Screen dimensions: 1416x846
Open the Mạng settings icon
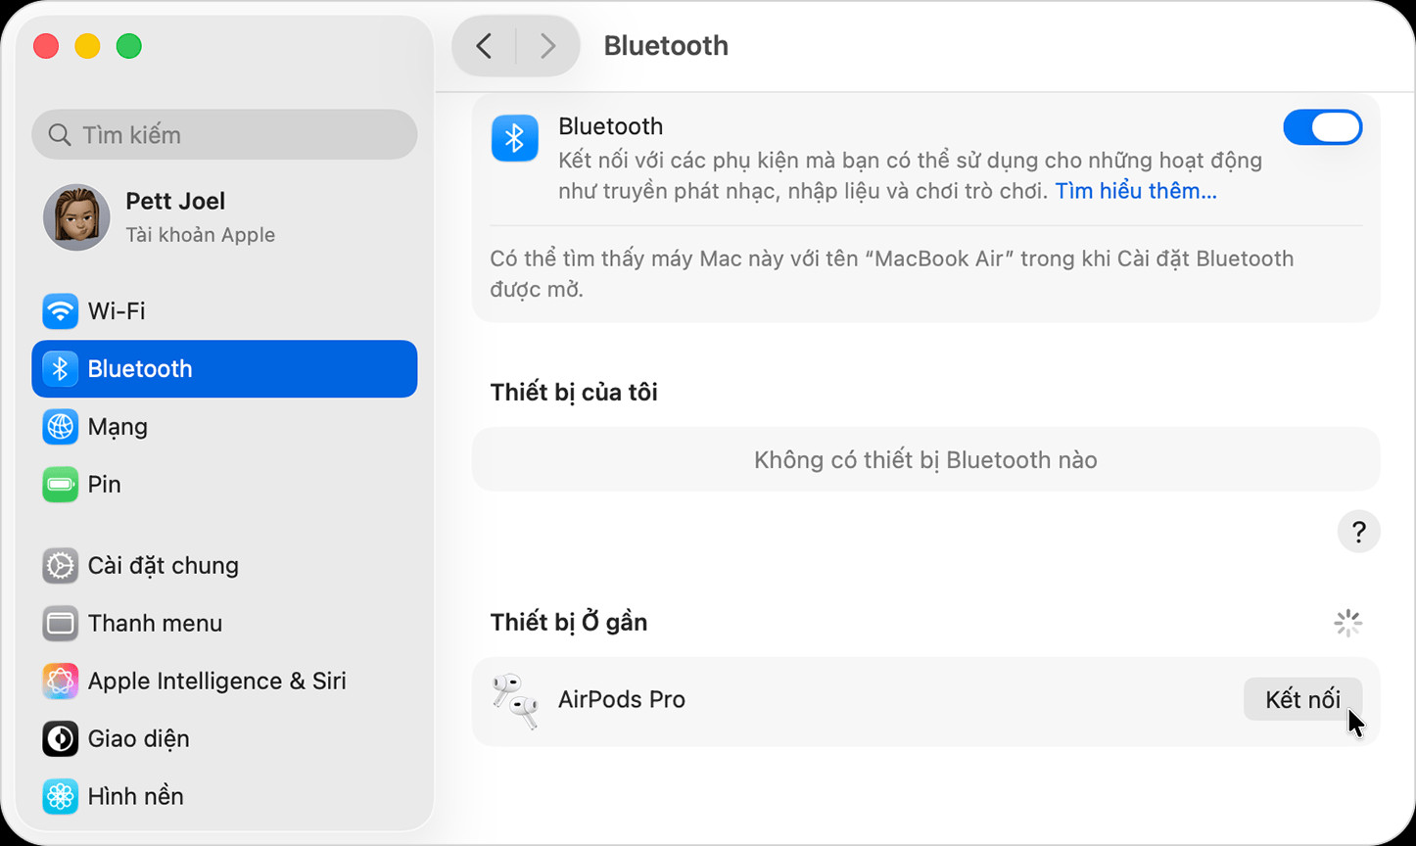pos(61,427)
